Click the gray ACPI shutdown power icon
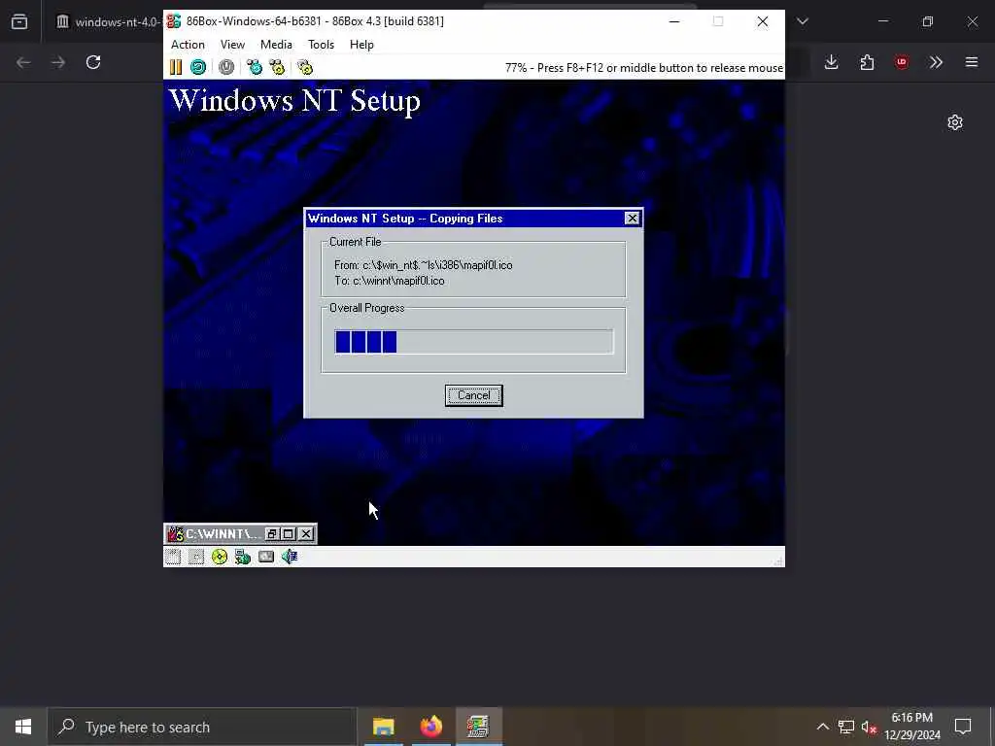The height and width of the screenshot is (746, 995). tap(226, 67)
